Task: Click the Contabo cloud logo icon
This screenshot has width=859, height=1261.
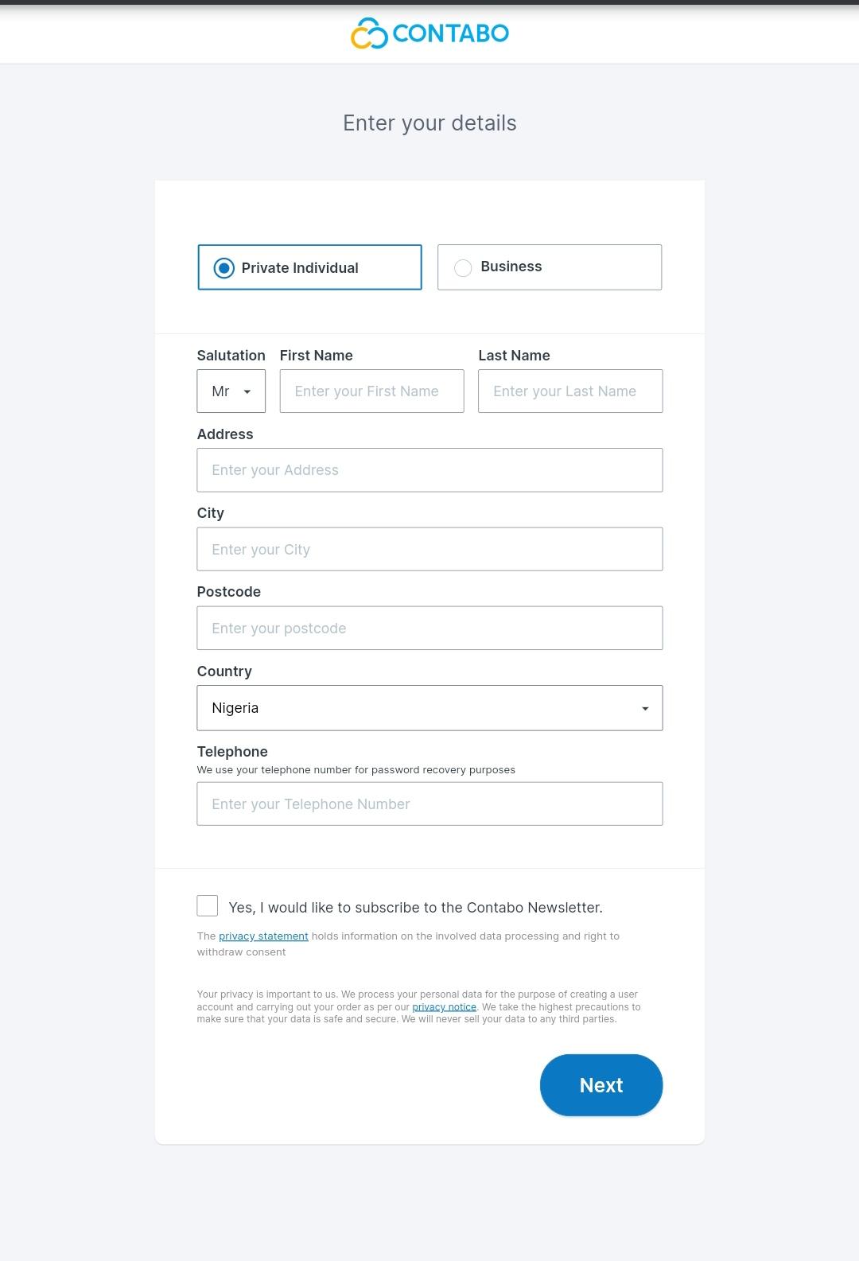Action: point(369,33)
